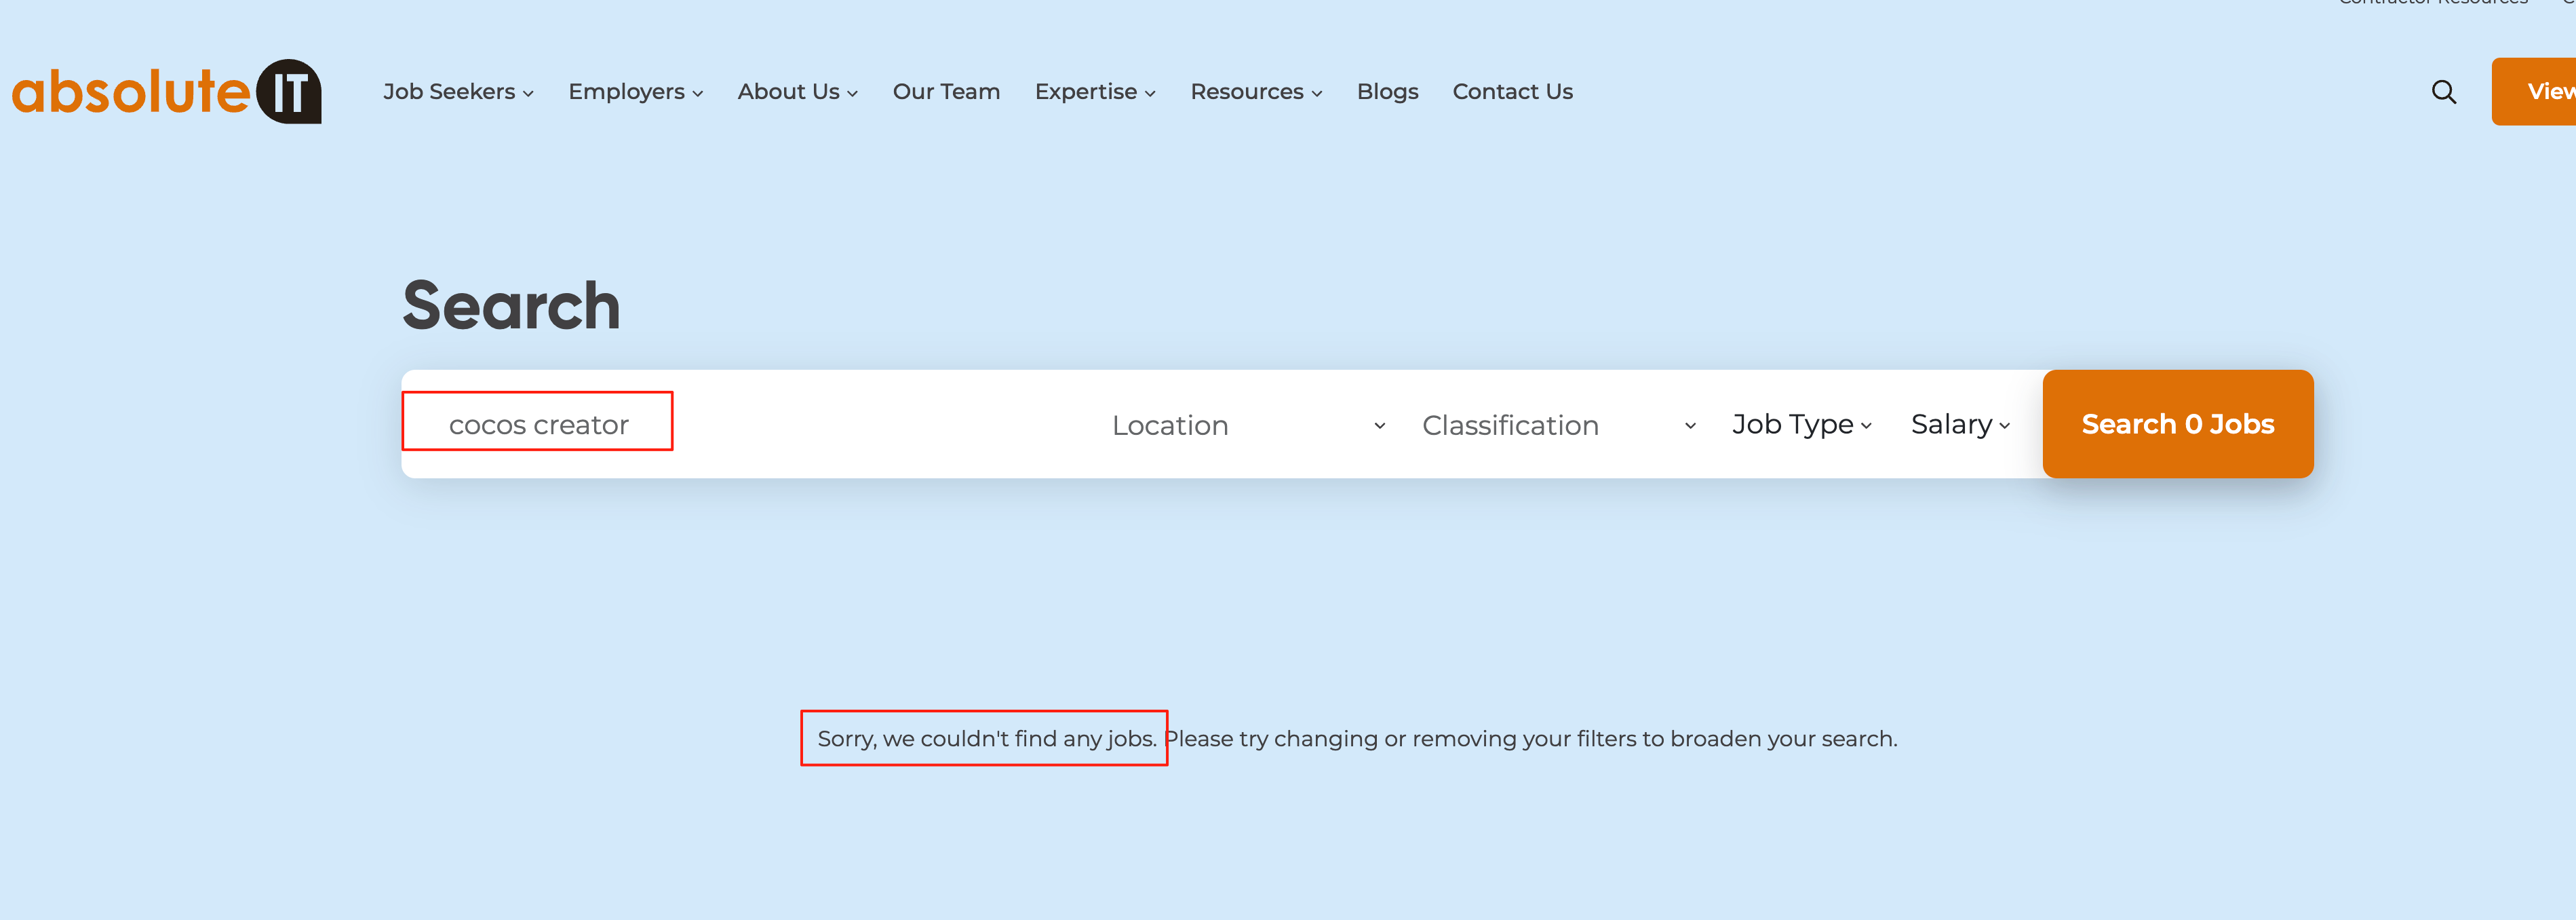Screen dimensions: 2576x920
Task: Open the Classification dropdown
Action: coord(1510,425)
